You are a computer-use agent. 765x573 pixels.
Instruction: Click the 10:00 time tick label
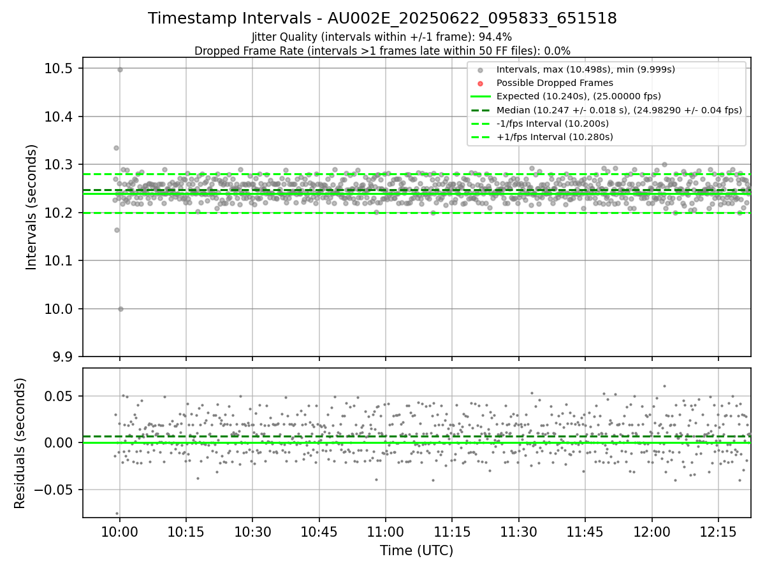120,532
